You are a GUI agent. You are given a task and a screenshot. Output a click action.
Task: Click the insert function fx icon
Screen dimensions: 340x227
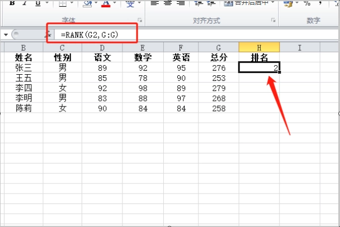pos(49,35)
